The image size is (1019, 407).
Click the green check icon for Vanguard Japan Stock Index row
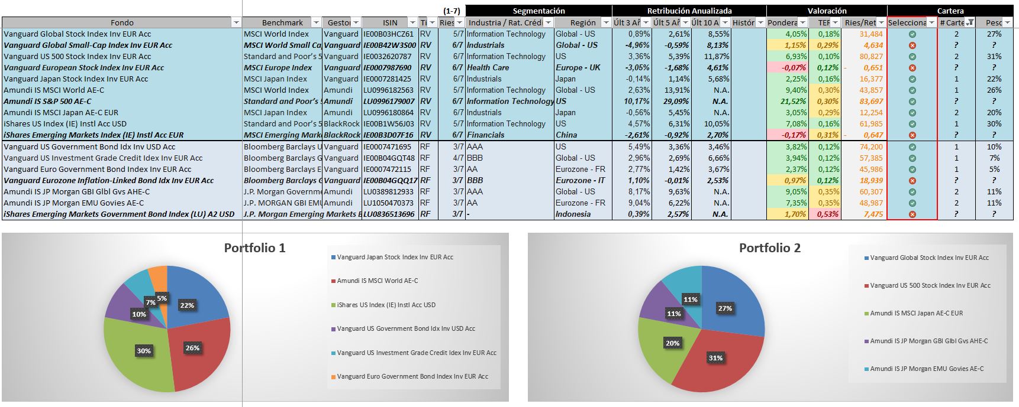pos(912,79)
